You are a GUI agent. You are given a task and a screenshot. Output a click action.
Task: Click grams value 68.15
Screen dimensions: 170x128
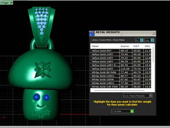(x=124, y=50)
